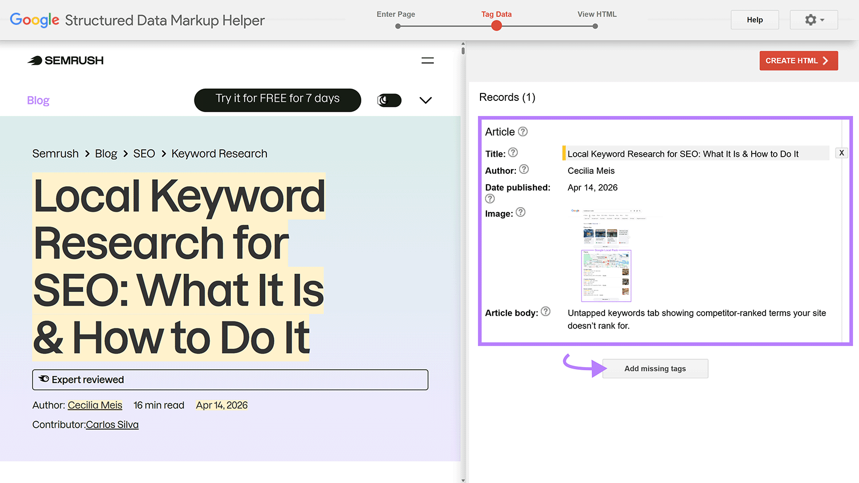Click the Author help question mark icon

524,170
